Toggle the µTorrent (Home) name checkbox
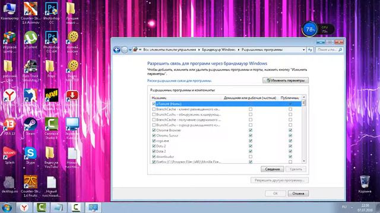The image size is (380, 213). tap(154, 104)
